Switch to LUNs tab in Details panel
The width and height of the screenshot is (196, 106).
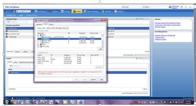click(15, 62)
